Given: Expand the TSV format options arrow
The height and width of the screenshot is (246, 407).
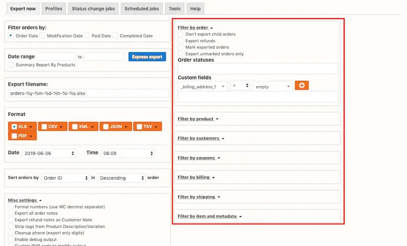Looking at the screenshot, I should click(x=156, y=127).
